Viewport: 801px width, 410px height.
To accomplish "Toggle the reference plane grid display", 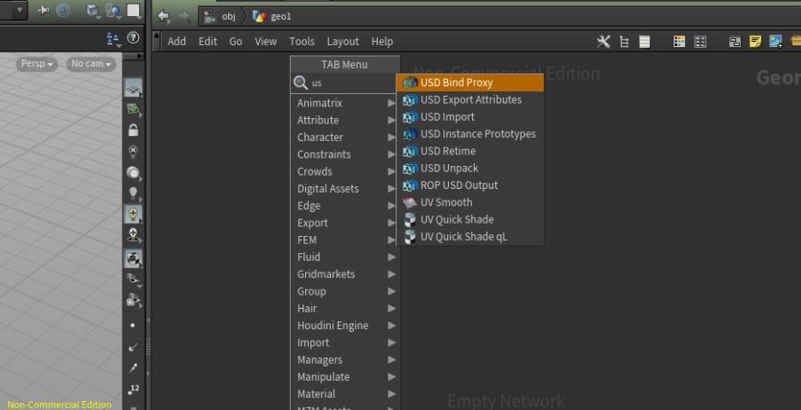I will [x=133, y=89].
